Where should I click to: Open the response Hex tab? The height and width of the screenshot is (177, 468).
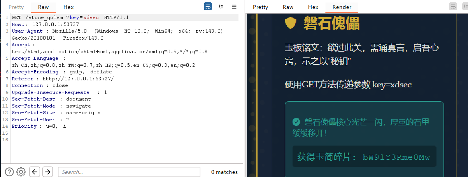point(313,7)
